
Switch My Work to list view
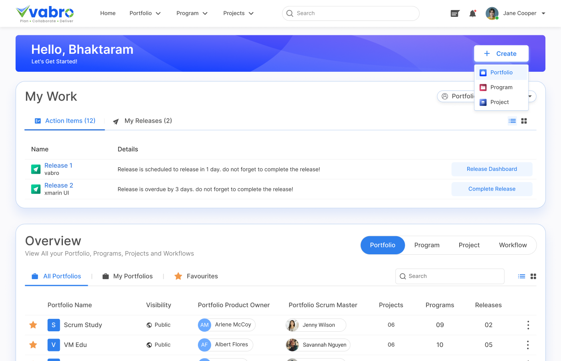tap(512, 121)
